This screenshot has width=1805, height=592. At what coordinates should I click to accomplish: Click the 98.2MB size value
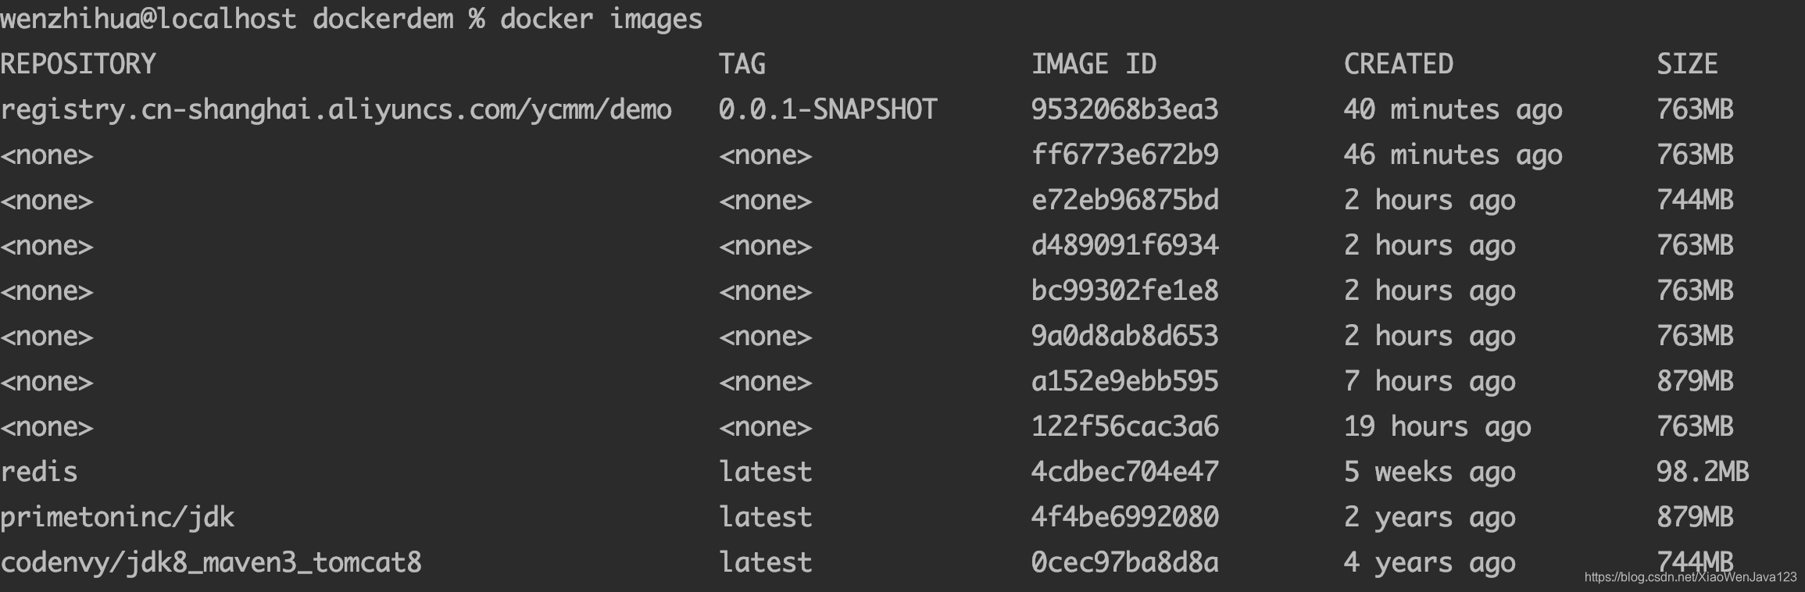click(1703, 472)
